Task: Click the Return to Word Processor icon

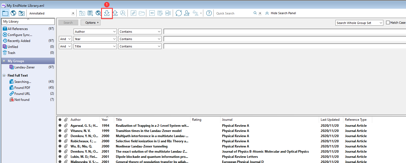Action: pos(168,13)
